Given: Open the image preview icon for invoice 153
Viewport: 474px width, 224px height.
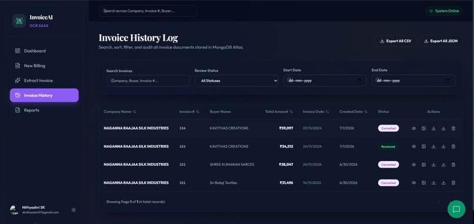Looking at the screenshot, I should [423, 146].
